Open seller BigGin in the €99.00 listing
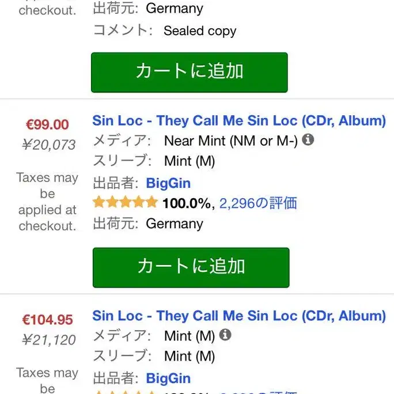 coord(168,184)
